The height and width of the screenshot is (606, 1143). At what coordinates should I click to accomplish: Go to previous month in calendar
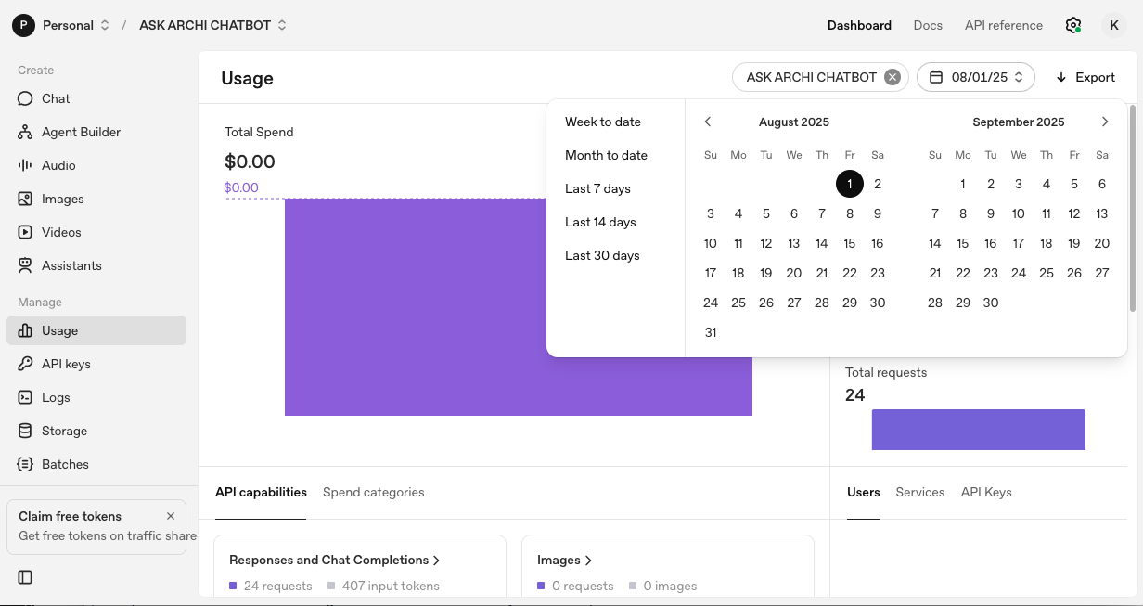[x=708, y=122]
